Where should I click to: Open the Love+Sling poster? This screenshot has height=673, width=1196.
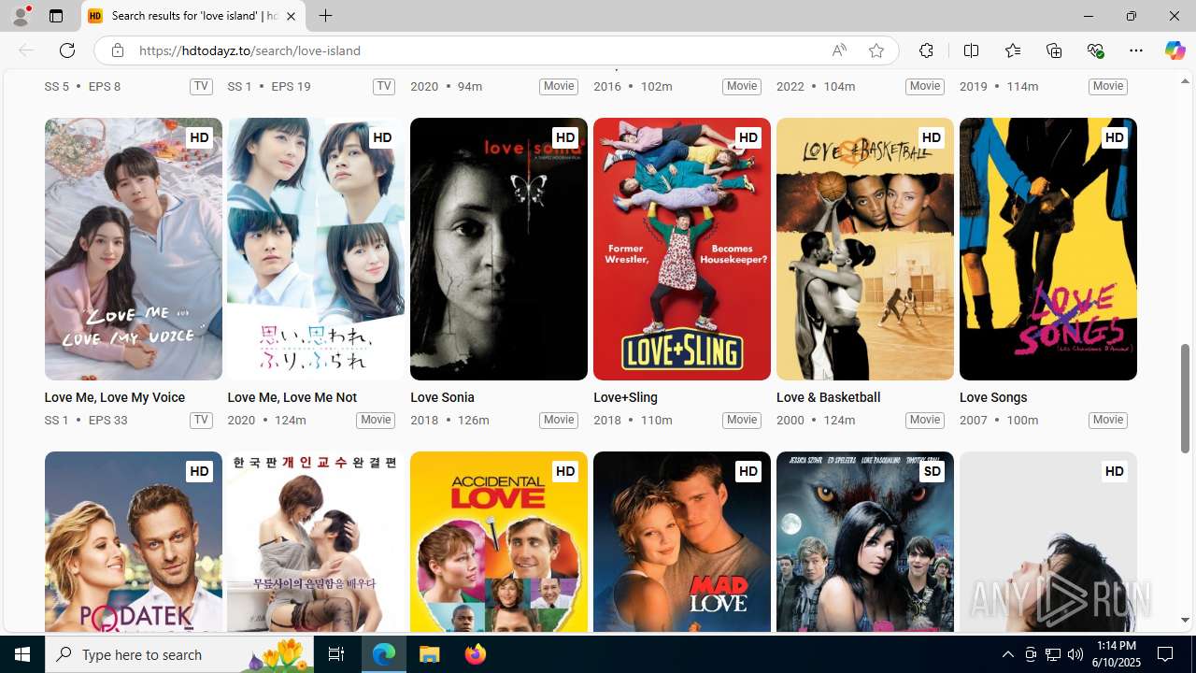(x=682, y=249)
